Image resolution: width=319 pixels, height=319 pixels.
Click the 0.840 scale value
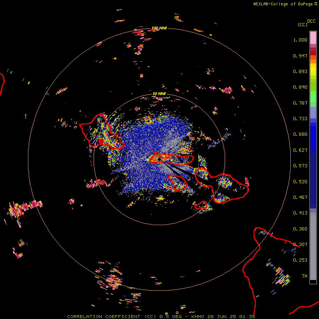300,87
